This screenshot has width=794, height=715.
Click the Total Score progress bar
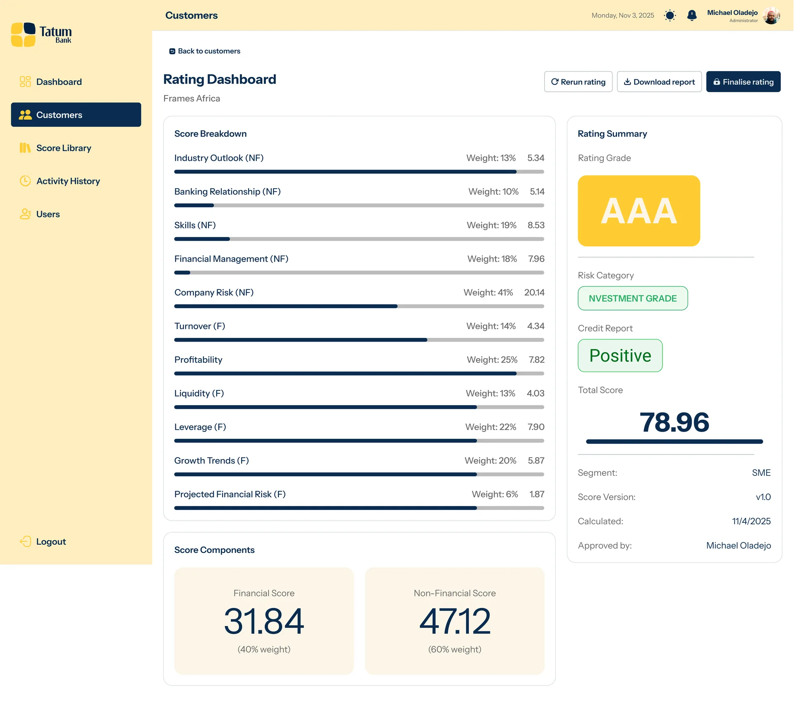click(674, 442)
